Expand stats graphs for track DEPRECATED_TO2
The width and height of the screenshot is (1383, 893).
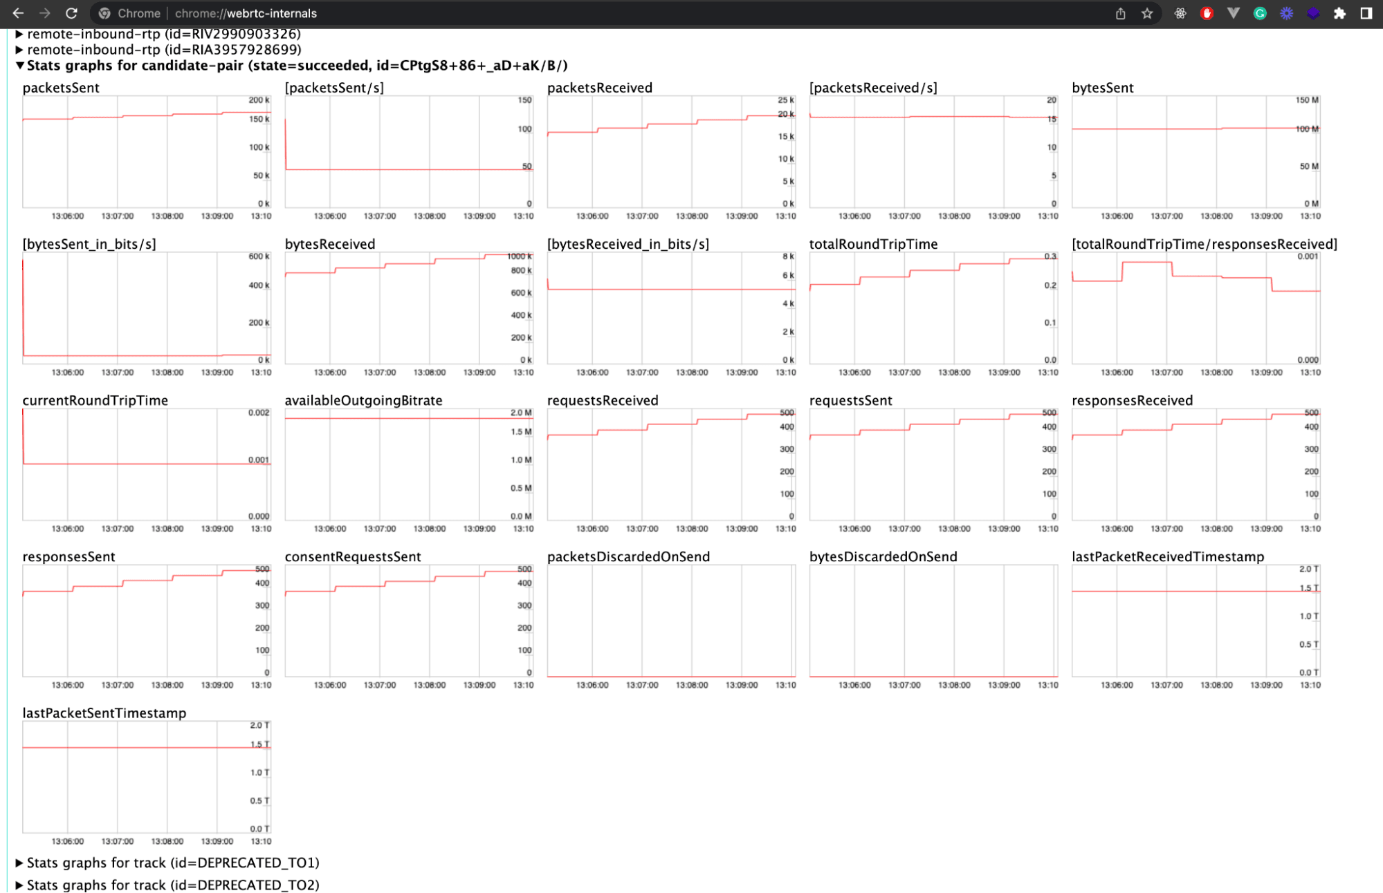point(20,885)
